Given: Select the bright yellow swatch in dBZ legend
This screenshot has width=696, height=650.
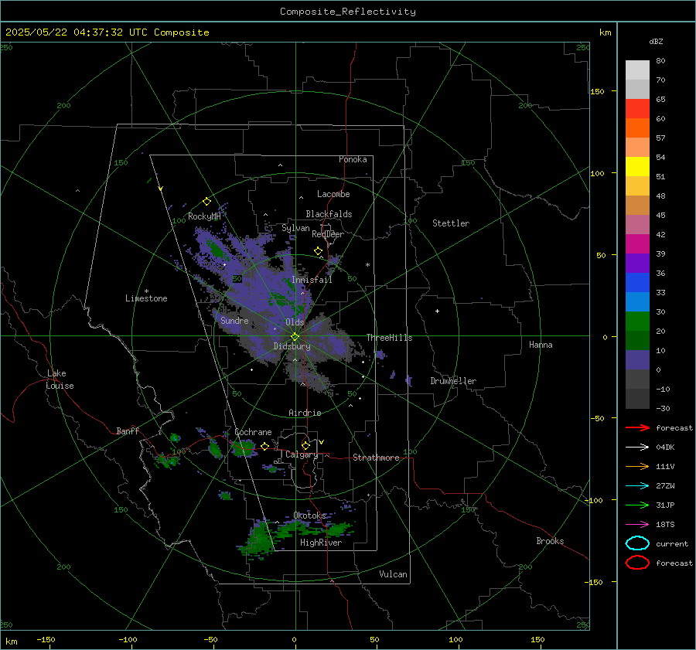Looking at the screenshot, I should click(637, 167).
